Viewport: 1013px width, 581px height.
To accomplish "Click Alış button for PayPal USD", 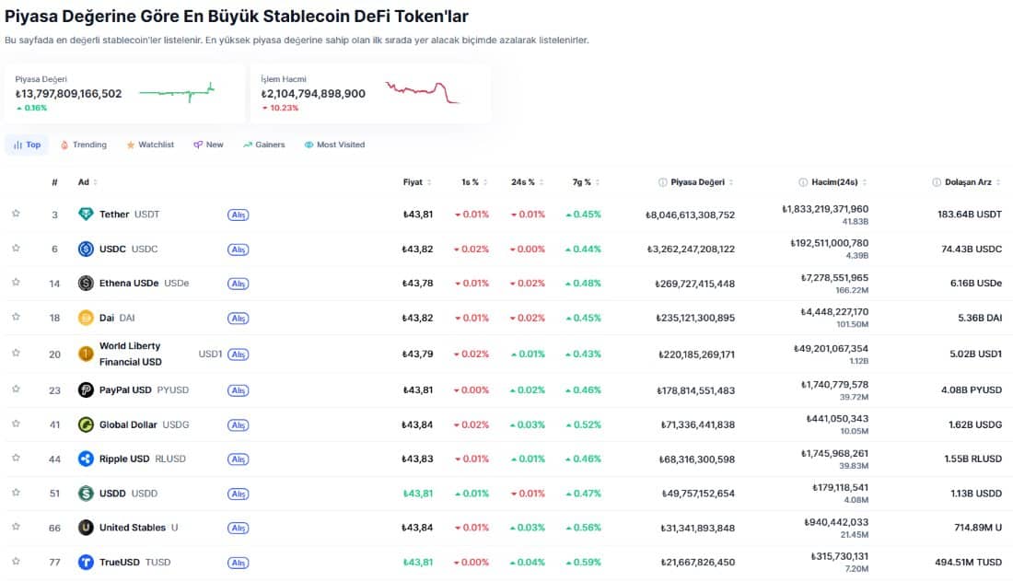I will pyautogui.click(x=238, y=391).
